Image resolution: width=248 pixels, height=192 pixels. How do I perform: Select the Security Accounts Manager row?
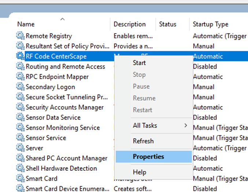tap(64, 107)
